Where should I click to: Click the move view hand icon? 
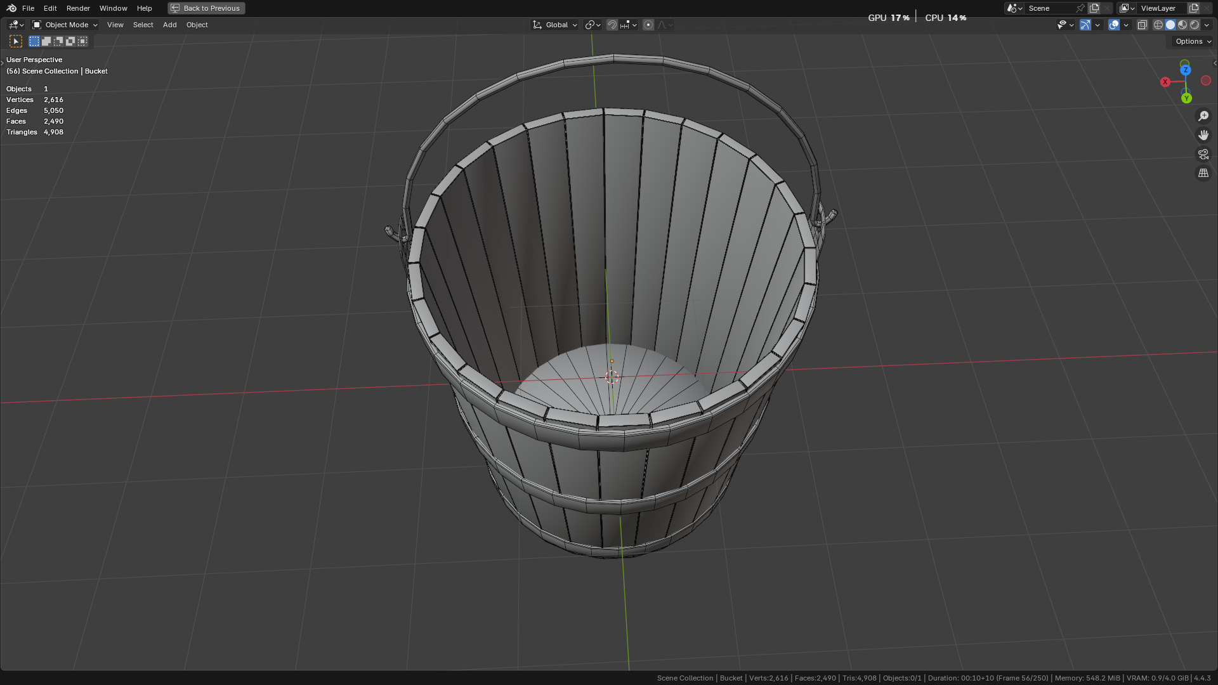pyautogui.click(x=1203, y=135)
